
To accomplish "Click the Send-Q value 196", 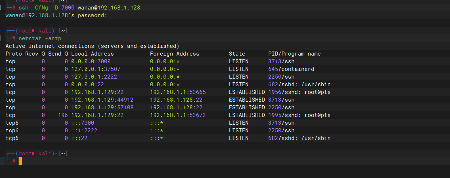I will click(x=63, y=115).
